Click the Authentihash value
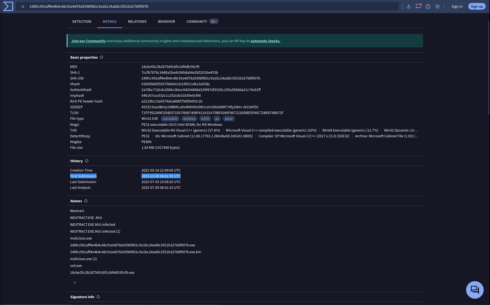This screenshot has width=490, height=305. pyautogui.click(x=201, y=90)
